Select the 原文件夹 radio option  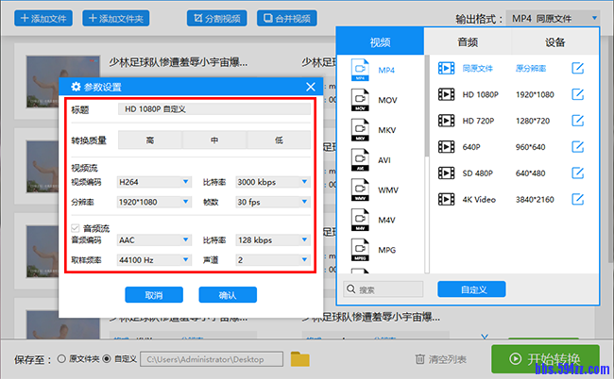pos(61,358)
